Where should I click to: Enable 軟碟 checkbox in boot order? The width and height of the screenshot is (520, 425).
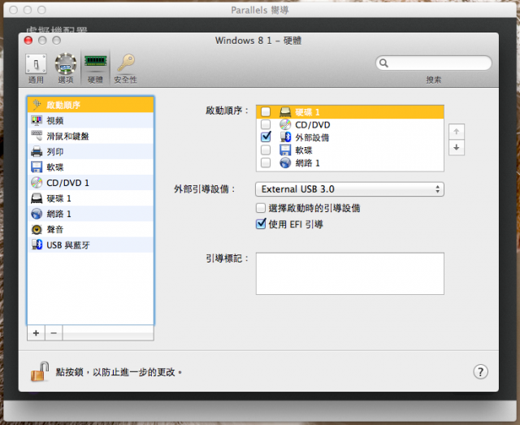point(266,150)
